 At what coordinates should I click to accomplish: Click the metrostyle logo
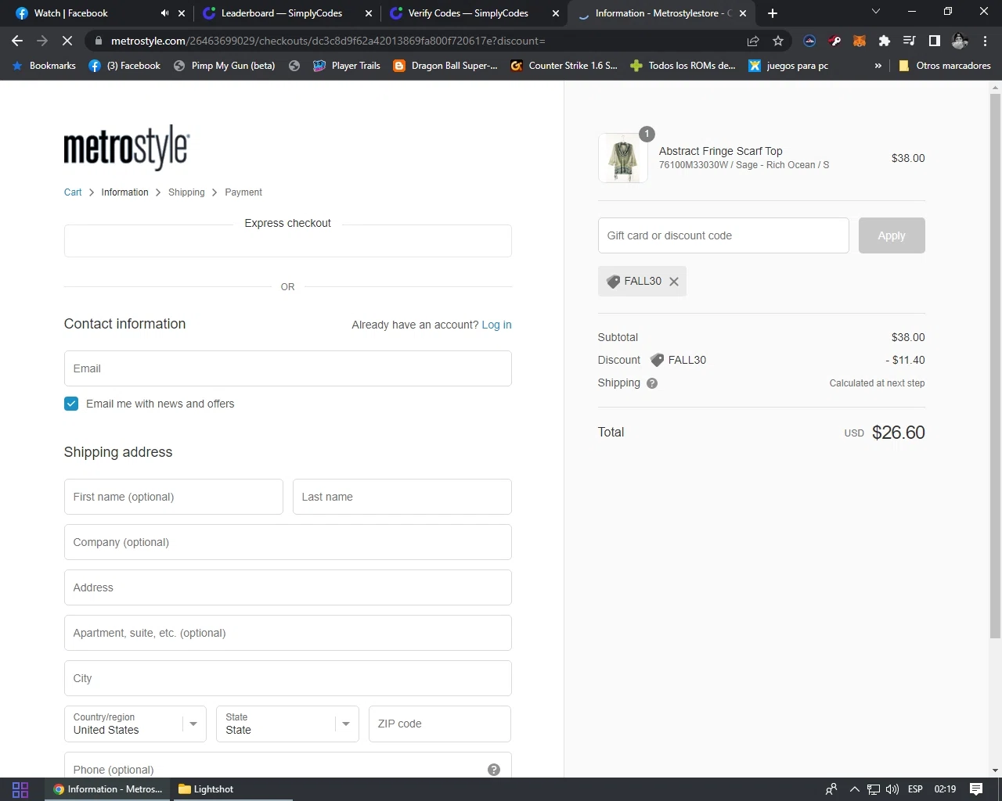point(127,147)
